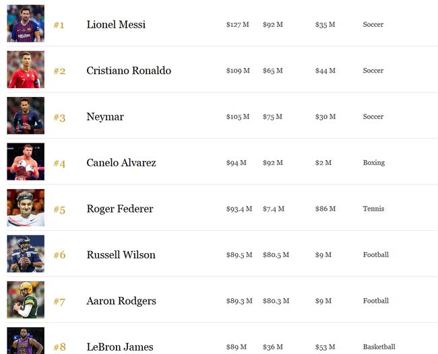Click the Tennis sport label
438x354 pixels.
(x=373, y=209)
